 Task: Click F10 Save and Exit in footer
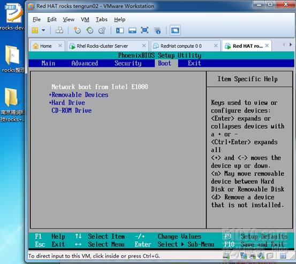[x=254, y=244]
